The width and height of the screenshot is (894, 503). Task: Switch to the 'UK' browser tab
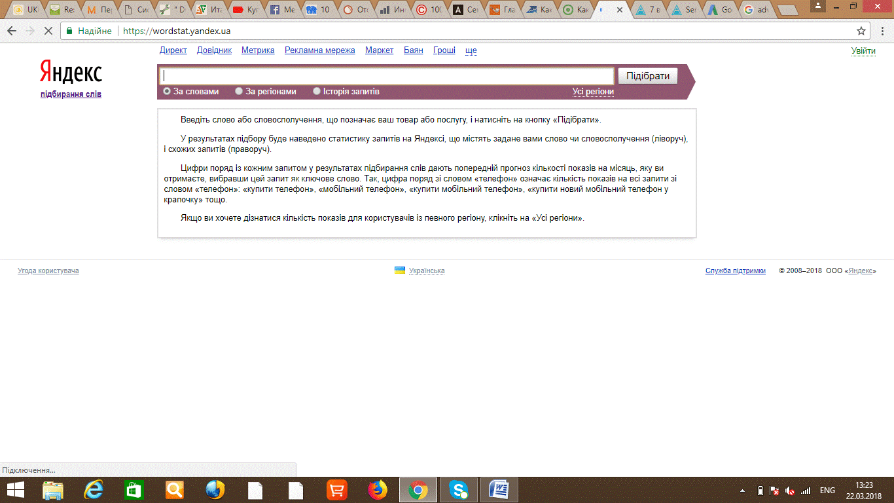click(26, 10)
